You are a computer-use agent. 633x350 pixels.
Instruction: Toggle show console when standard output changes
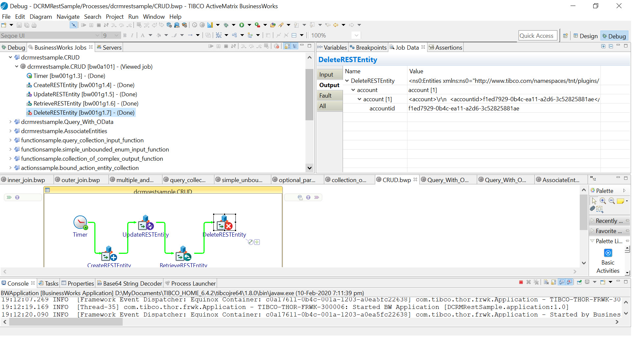coord(562,282)
